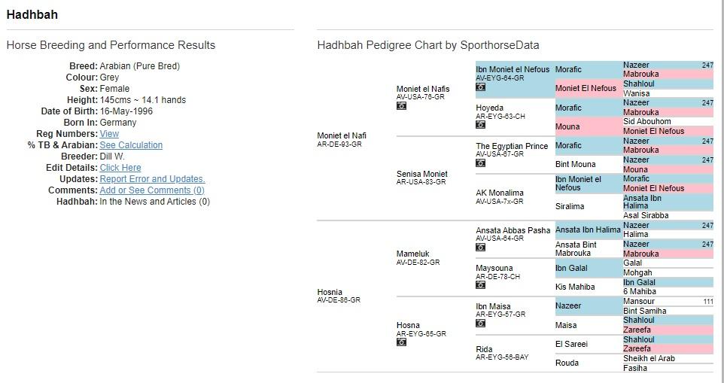Open camera icon under Maysouna
Image resolution: width=724 pixels, height=383 pixels.
pos(481,285)
